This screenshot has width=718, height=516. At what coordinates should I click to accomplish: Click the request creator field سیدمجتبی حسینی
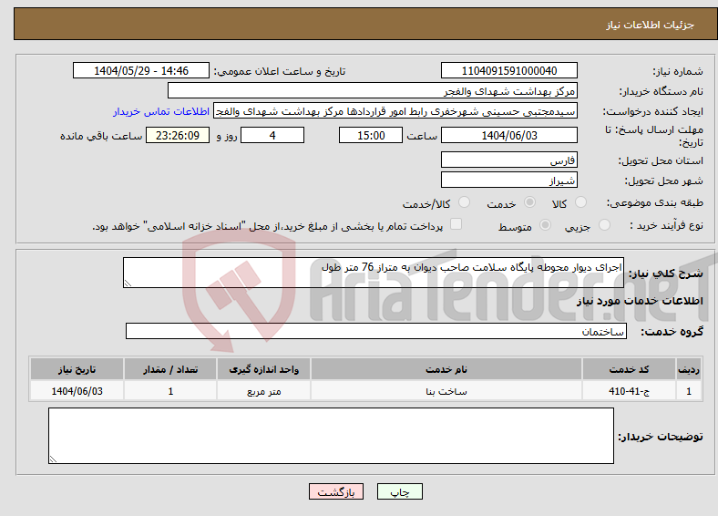(x=395, y=111)
